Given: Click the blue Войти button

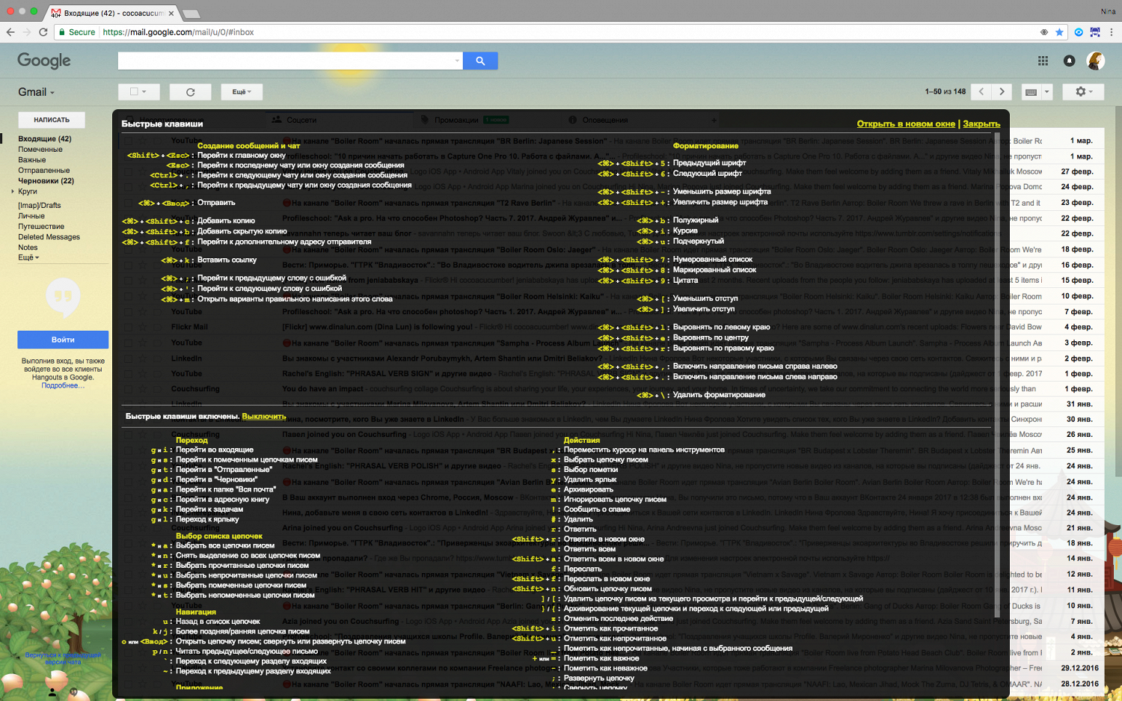Looking at the screenshot, I should coord(63,340).
